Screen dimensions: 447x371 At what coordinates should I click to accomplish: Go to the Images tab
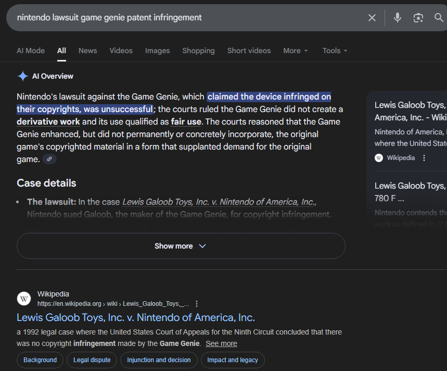click(157, 51)
